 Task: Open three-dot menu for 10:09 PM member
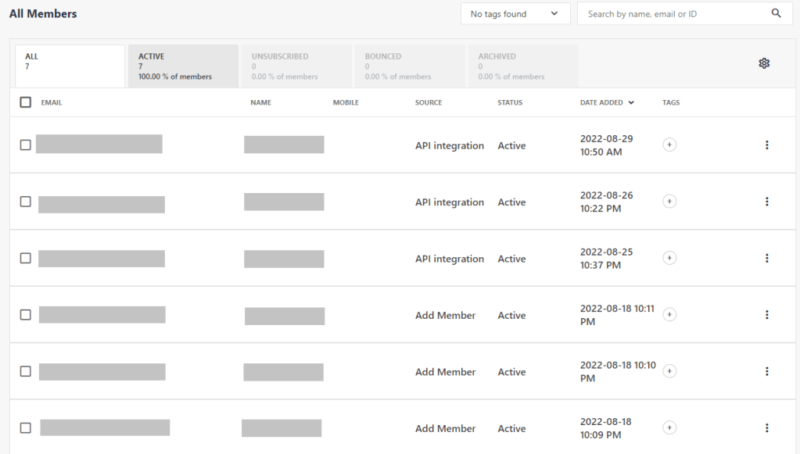766,428
